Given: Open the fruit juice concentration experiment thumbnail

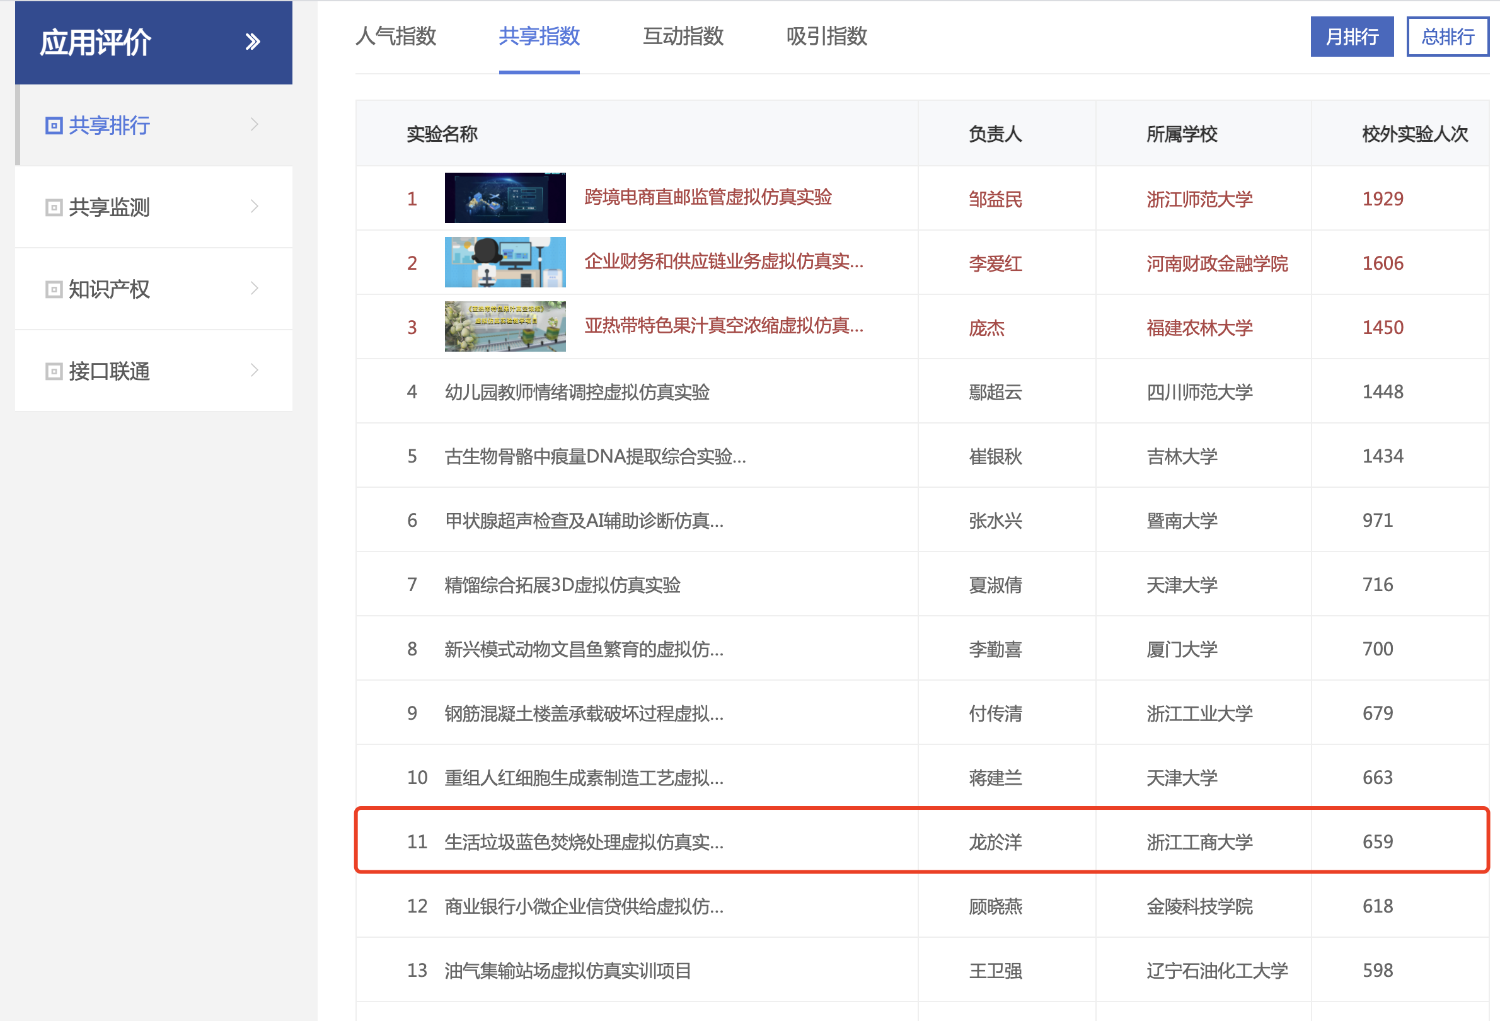Looking at the screenshot, I should tap(505, 326).
